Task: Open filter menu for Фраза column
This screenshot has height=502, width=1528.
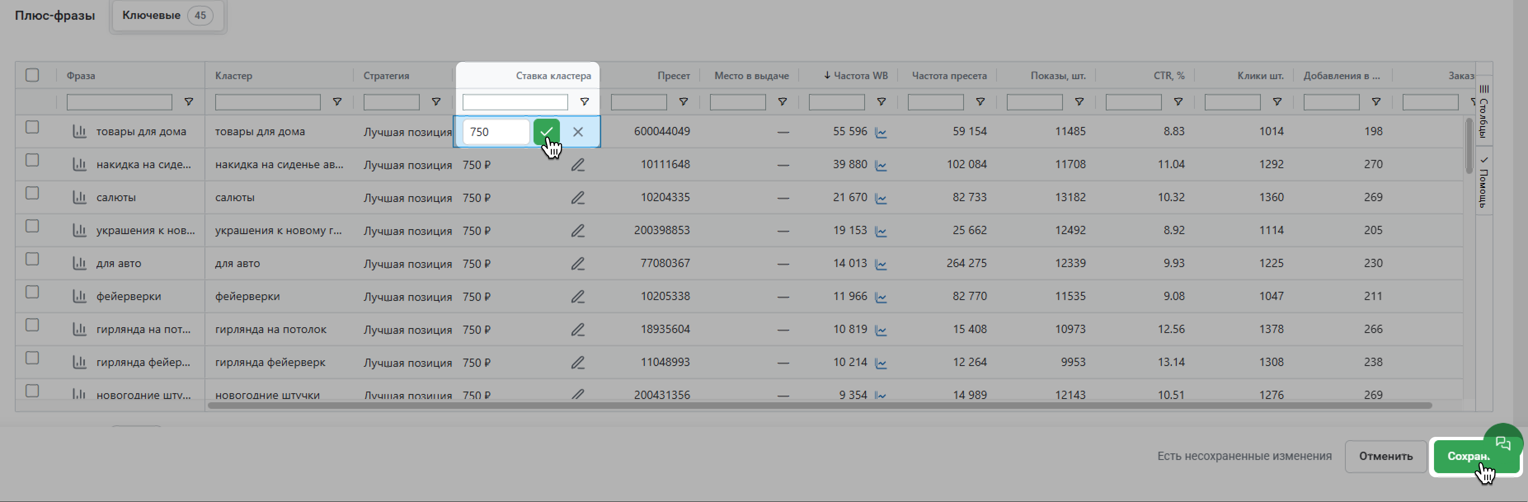Action: click(x=188, y=102)
